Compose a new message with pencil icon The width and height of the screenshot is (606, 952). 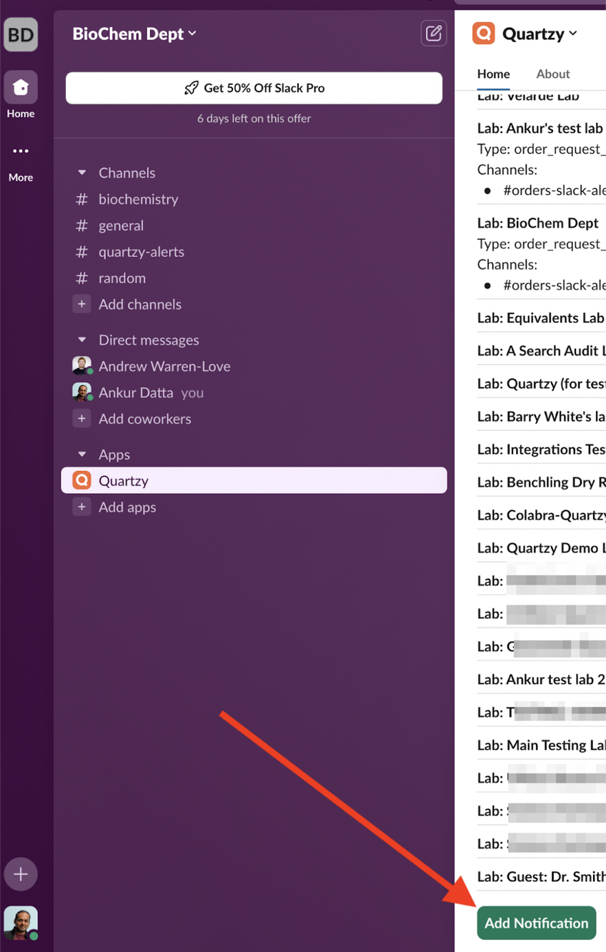pos(434,33)
